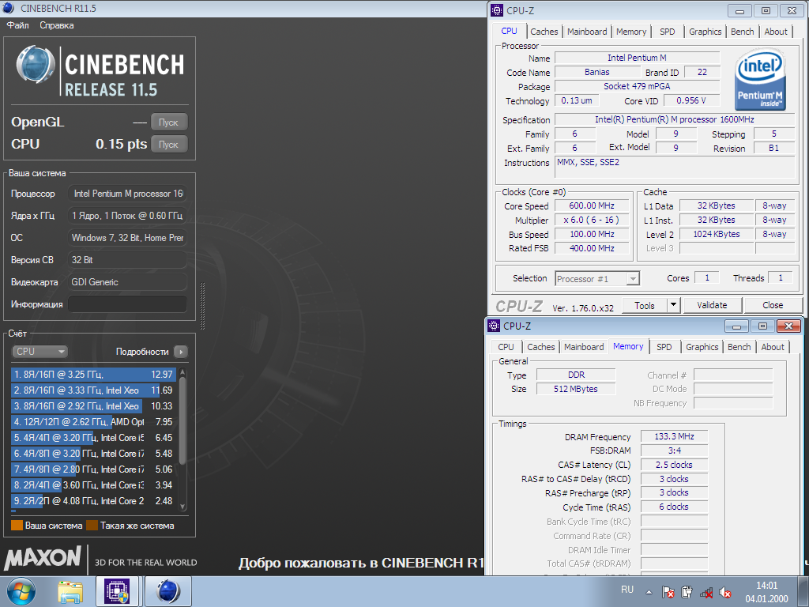Viewport: 809px width, 607px height.
Task: Open Bench tab in upper CPU-Z window
Action: 743,32
